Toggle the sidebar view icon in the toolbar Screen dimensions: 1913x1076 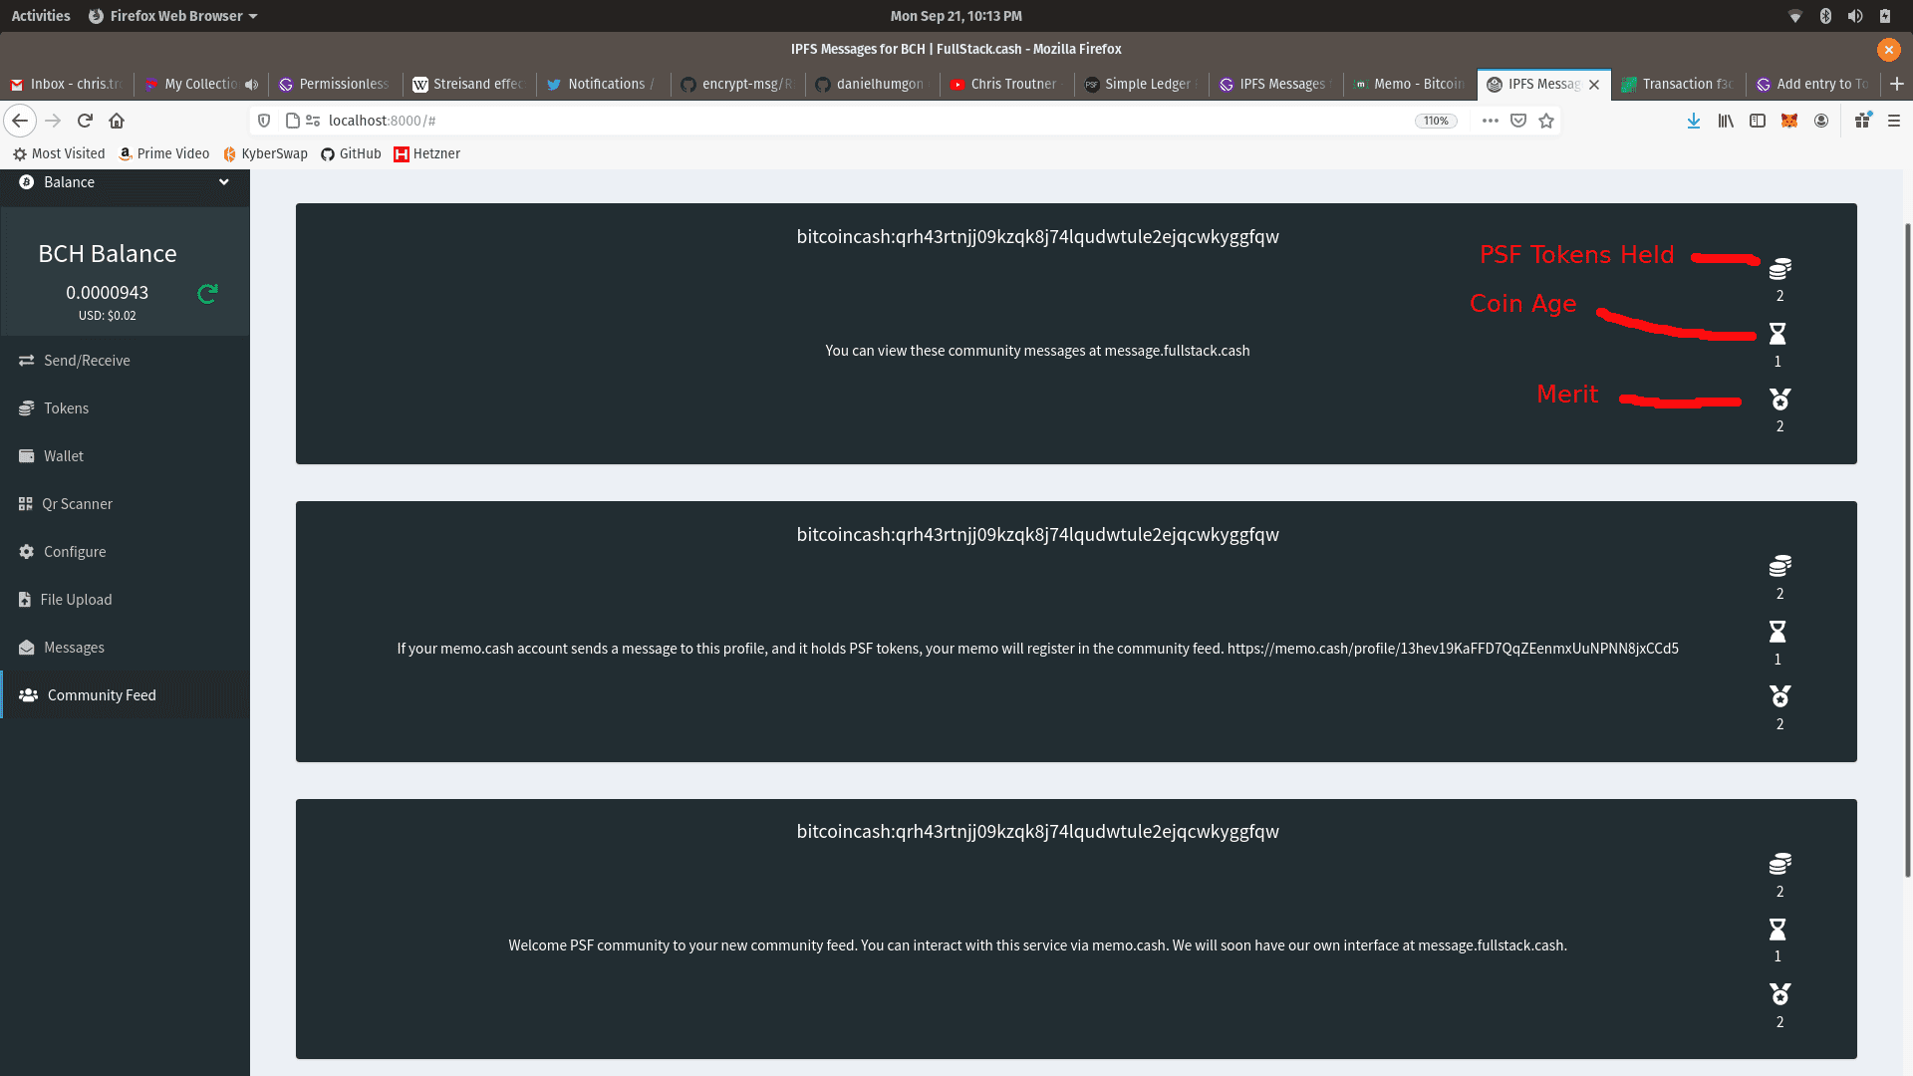click(x=1758, y=121)
